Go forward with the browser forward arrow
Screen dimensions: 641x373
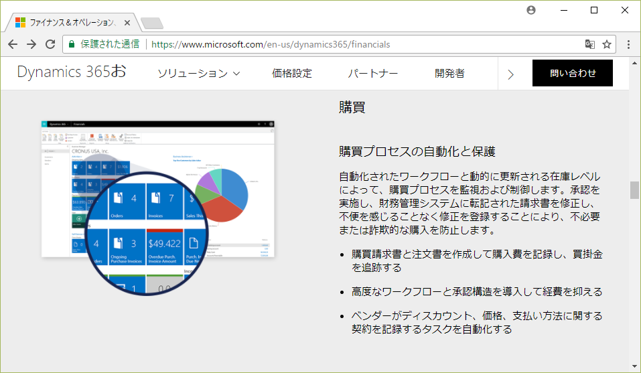31,44
